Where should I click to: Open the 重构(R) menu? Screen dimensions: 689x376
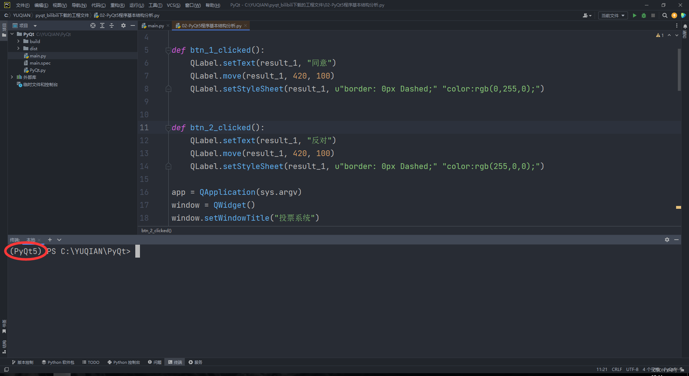tap(117, 5)
